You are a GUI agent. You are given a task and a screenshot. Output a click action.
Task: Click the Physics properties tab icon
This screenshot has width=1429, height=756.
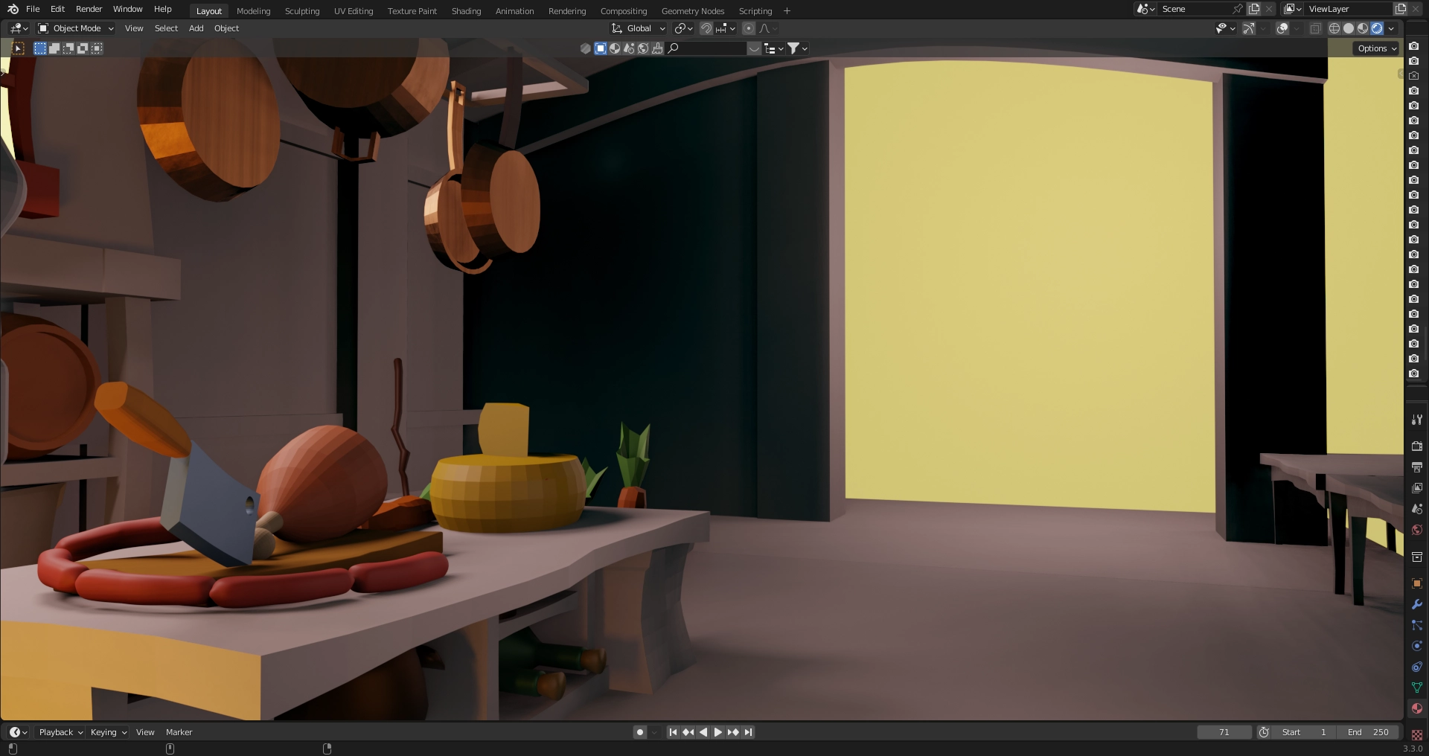[1416, 646]
